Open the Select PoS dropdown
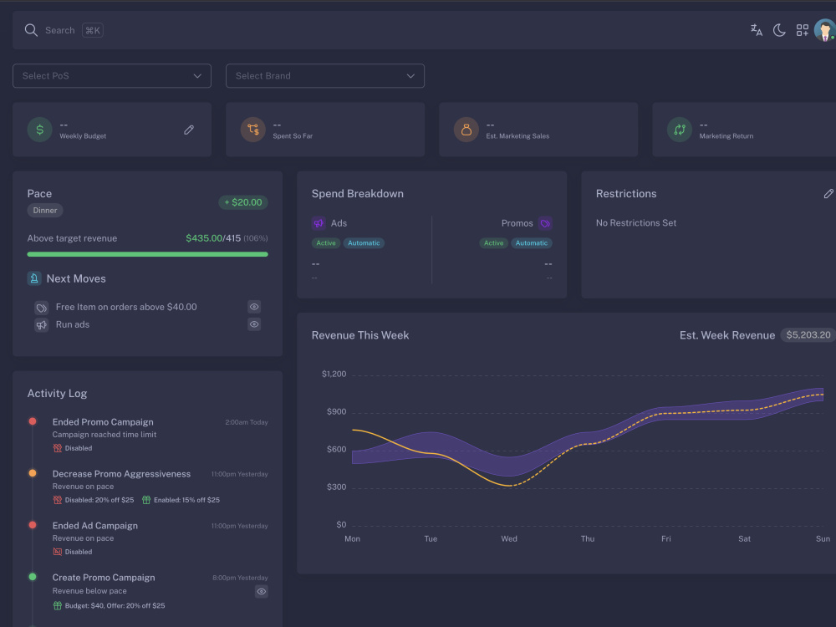 (x=112, y=76)
